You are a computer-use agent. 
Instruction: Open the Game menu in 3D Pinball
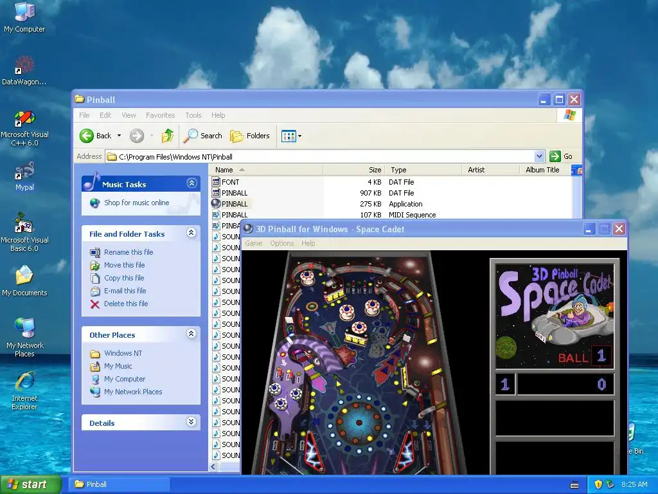[253, 243]
